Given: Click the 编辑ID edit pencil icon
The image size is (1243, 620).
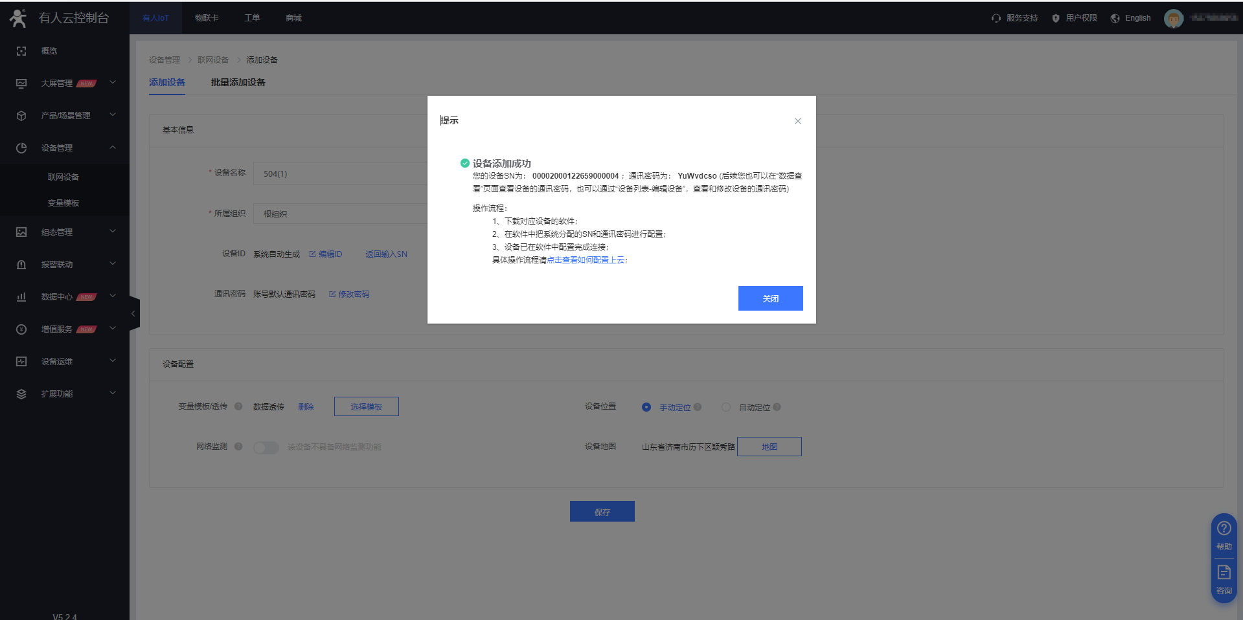Looking at the screenshot, I should [313, 254].
